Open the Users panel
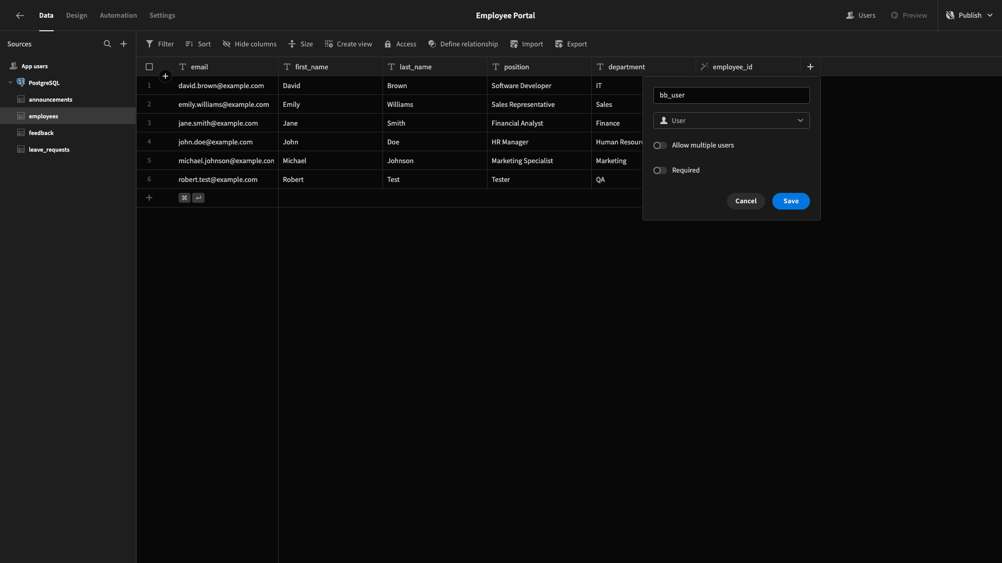Screen dimensions: 1002x563 coord(861,16)
